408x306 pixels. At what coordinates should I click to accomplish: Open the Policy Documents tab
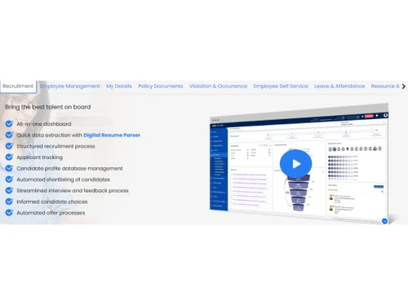click(161, 86)
